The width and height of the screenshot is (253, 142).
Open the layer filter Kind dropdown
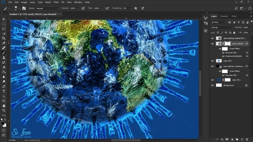pos(219,22)
